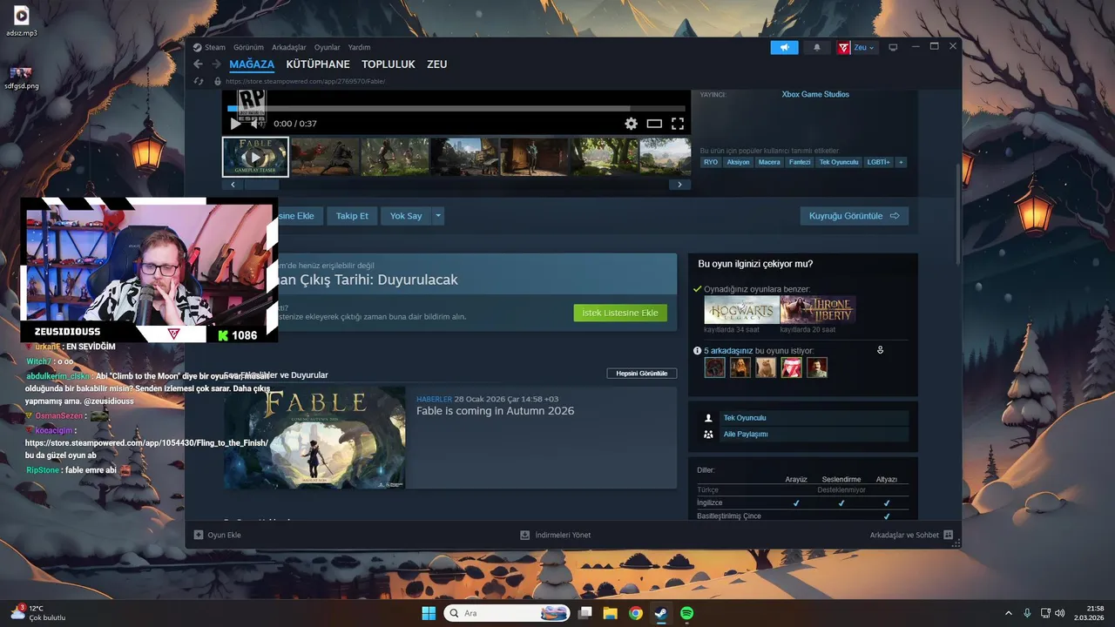Expand more tags with the plus button
The height and width of the screenshot is (627, 1115).
coord(901,162)
